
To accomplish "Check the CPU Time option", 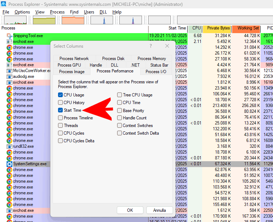I will (x=119, y=102).
